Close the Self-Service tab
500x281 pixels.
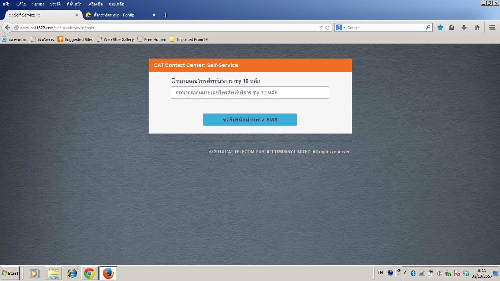77,15
